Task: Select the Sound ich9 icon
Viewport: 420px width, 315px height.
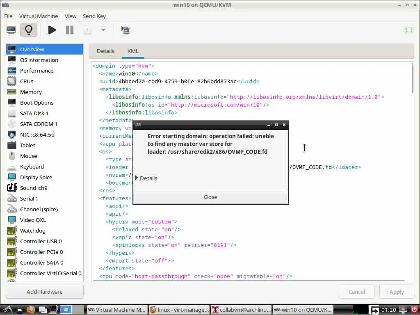Action: point(11,188)
